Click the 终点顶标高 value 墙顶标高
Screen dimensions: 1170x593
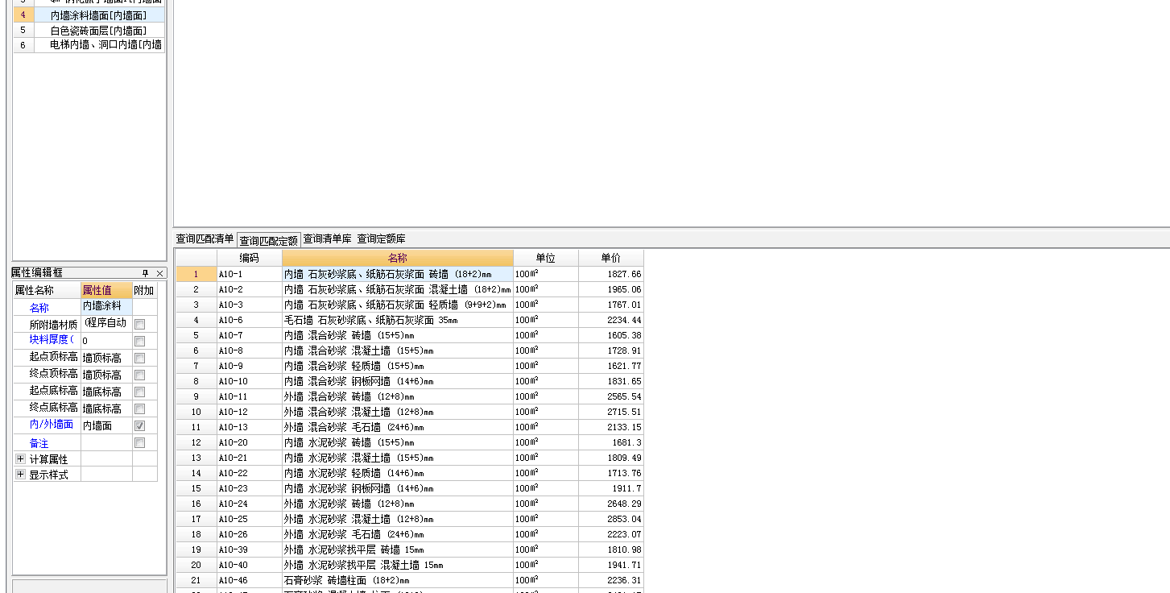(x=106, y=375)
